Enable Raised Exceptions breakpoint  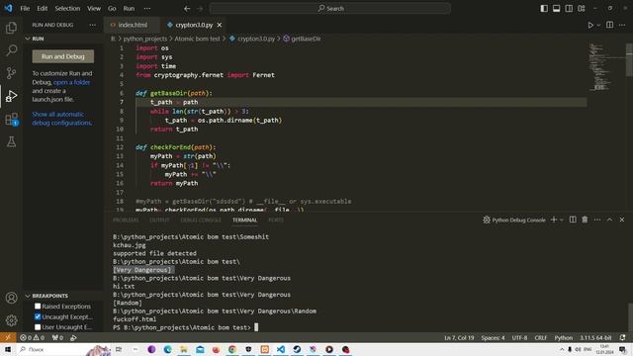point(38,307)
